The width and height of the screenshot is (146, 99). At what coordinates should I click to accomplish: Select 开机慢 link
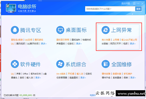tap(71, 74)
